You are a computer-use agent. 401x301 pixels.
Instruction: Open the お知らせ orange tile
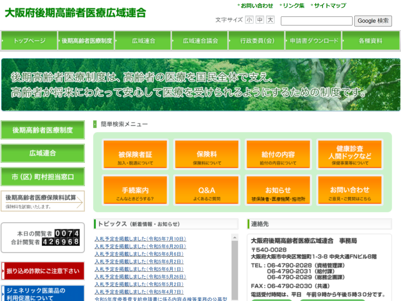pyautogui.click(x=278, y=190)
